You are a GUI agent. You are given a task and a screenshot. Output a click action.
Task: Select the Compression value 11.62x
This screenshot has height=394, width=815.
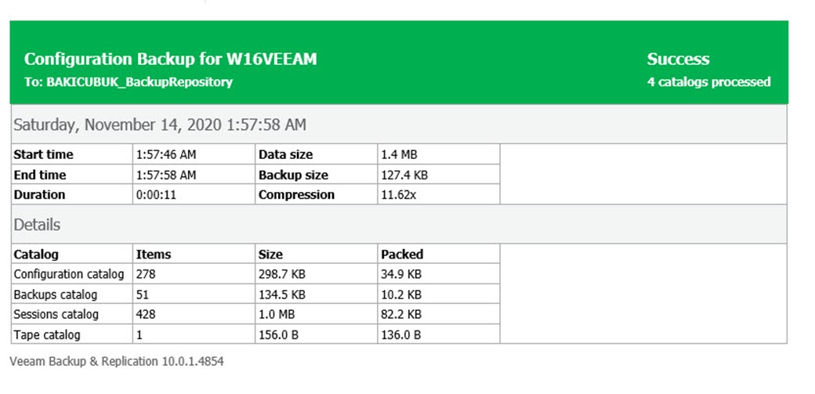pyautogui.click(x=399, y=195)
